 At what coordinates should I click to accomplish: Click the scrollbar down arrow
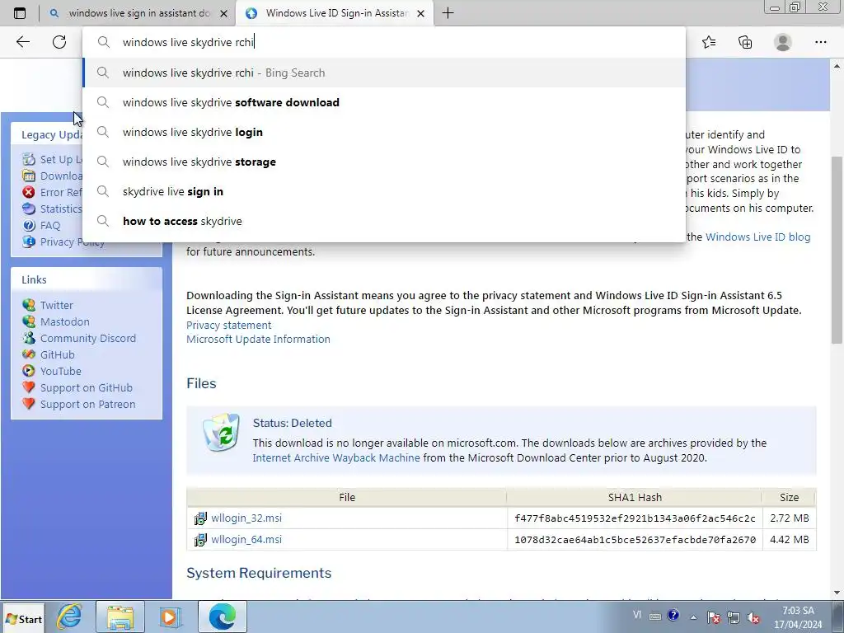837,593
